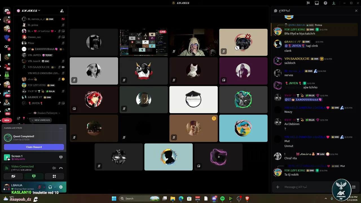Click the red-haired anime avatar tile
The height and width of the screenshot is (203, 361).
(x=94, y=100)
